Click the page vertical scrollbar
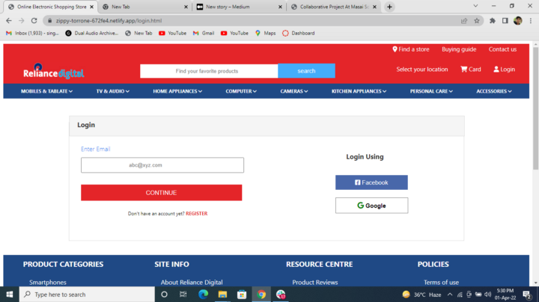Image resolution: width=539 pixels, height=302 pixels. point(535,108)
